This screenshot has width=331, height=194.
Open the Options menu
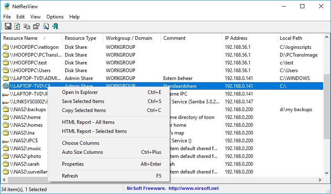tap(55, 17)
